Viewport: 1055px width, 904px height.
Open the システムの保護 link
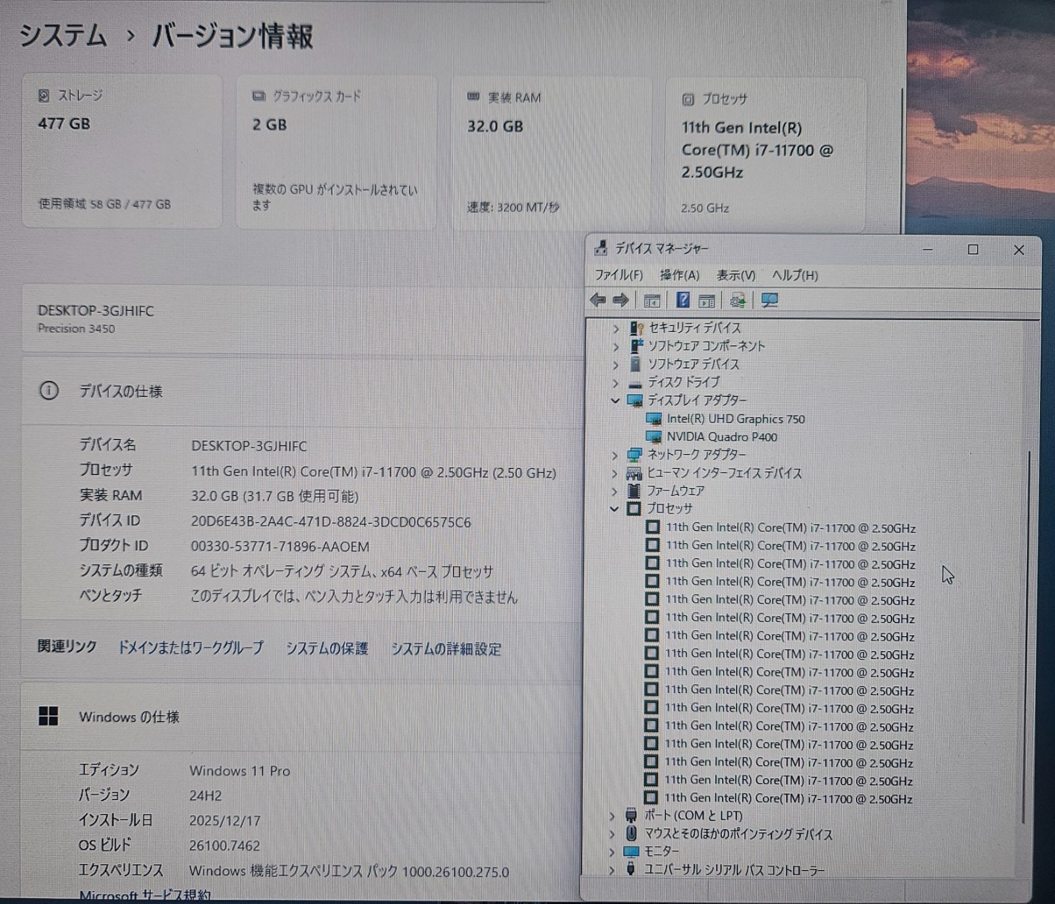[327, 648]
